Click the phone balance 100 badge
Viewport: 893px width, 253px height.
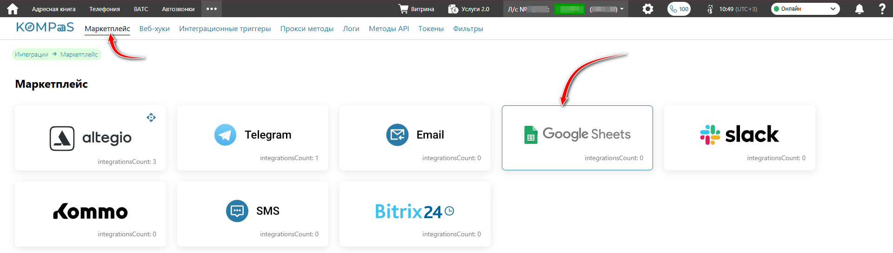pos(679,9)
